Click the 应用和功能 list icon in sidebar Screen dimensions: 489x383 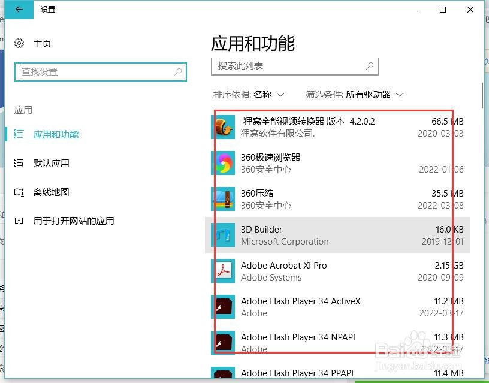tap(19, 134)
